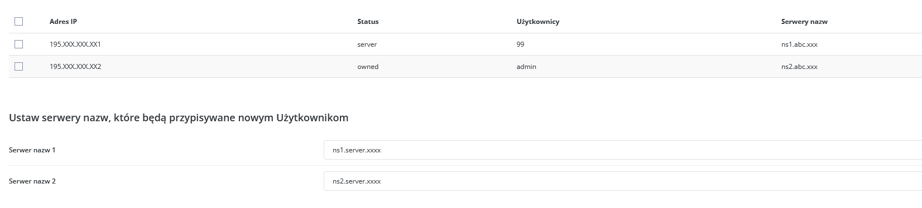Click the Serwery nazw column header

(804, 22)
